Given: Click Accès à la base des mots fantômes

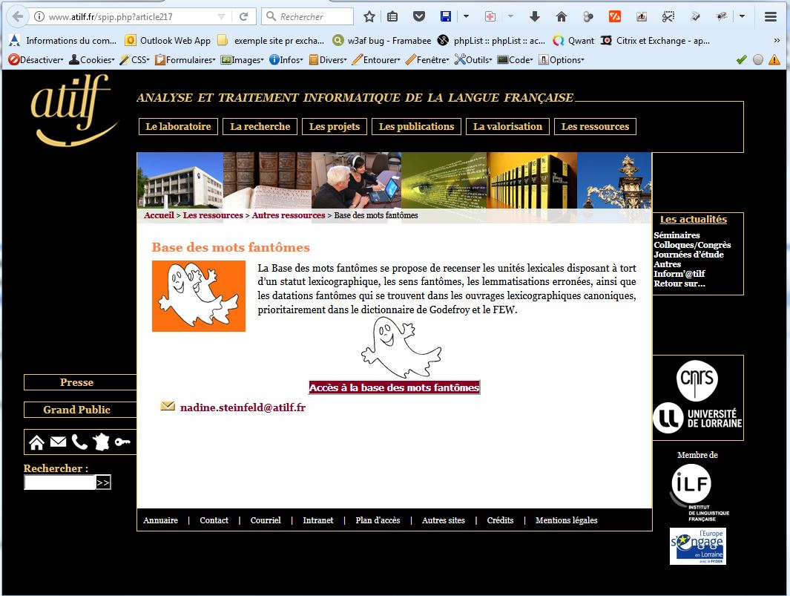Looking at the screenshot, I should (x=394, y=387).
